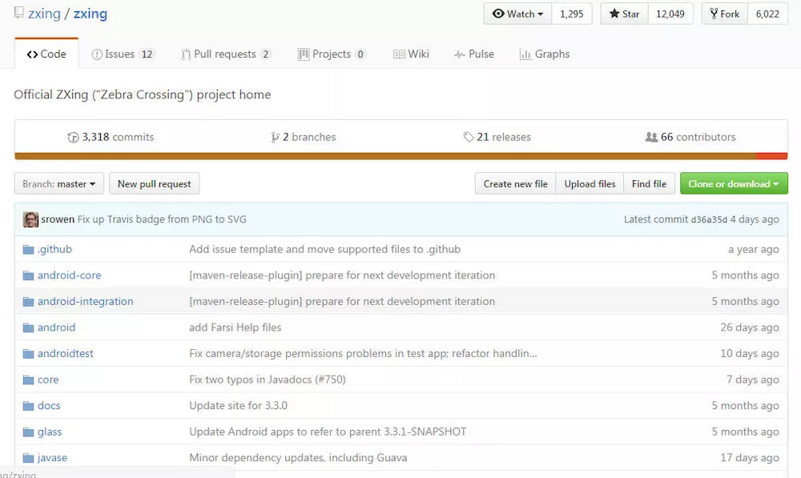Click the commits history clock icon
This screenshot has width=801, height=478.
73,138
